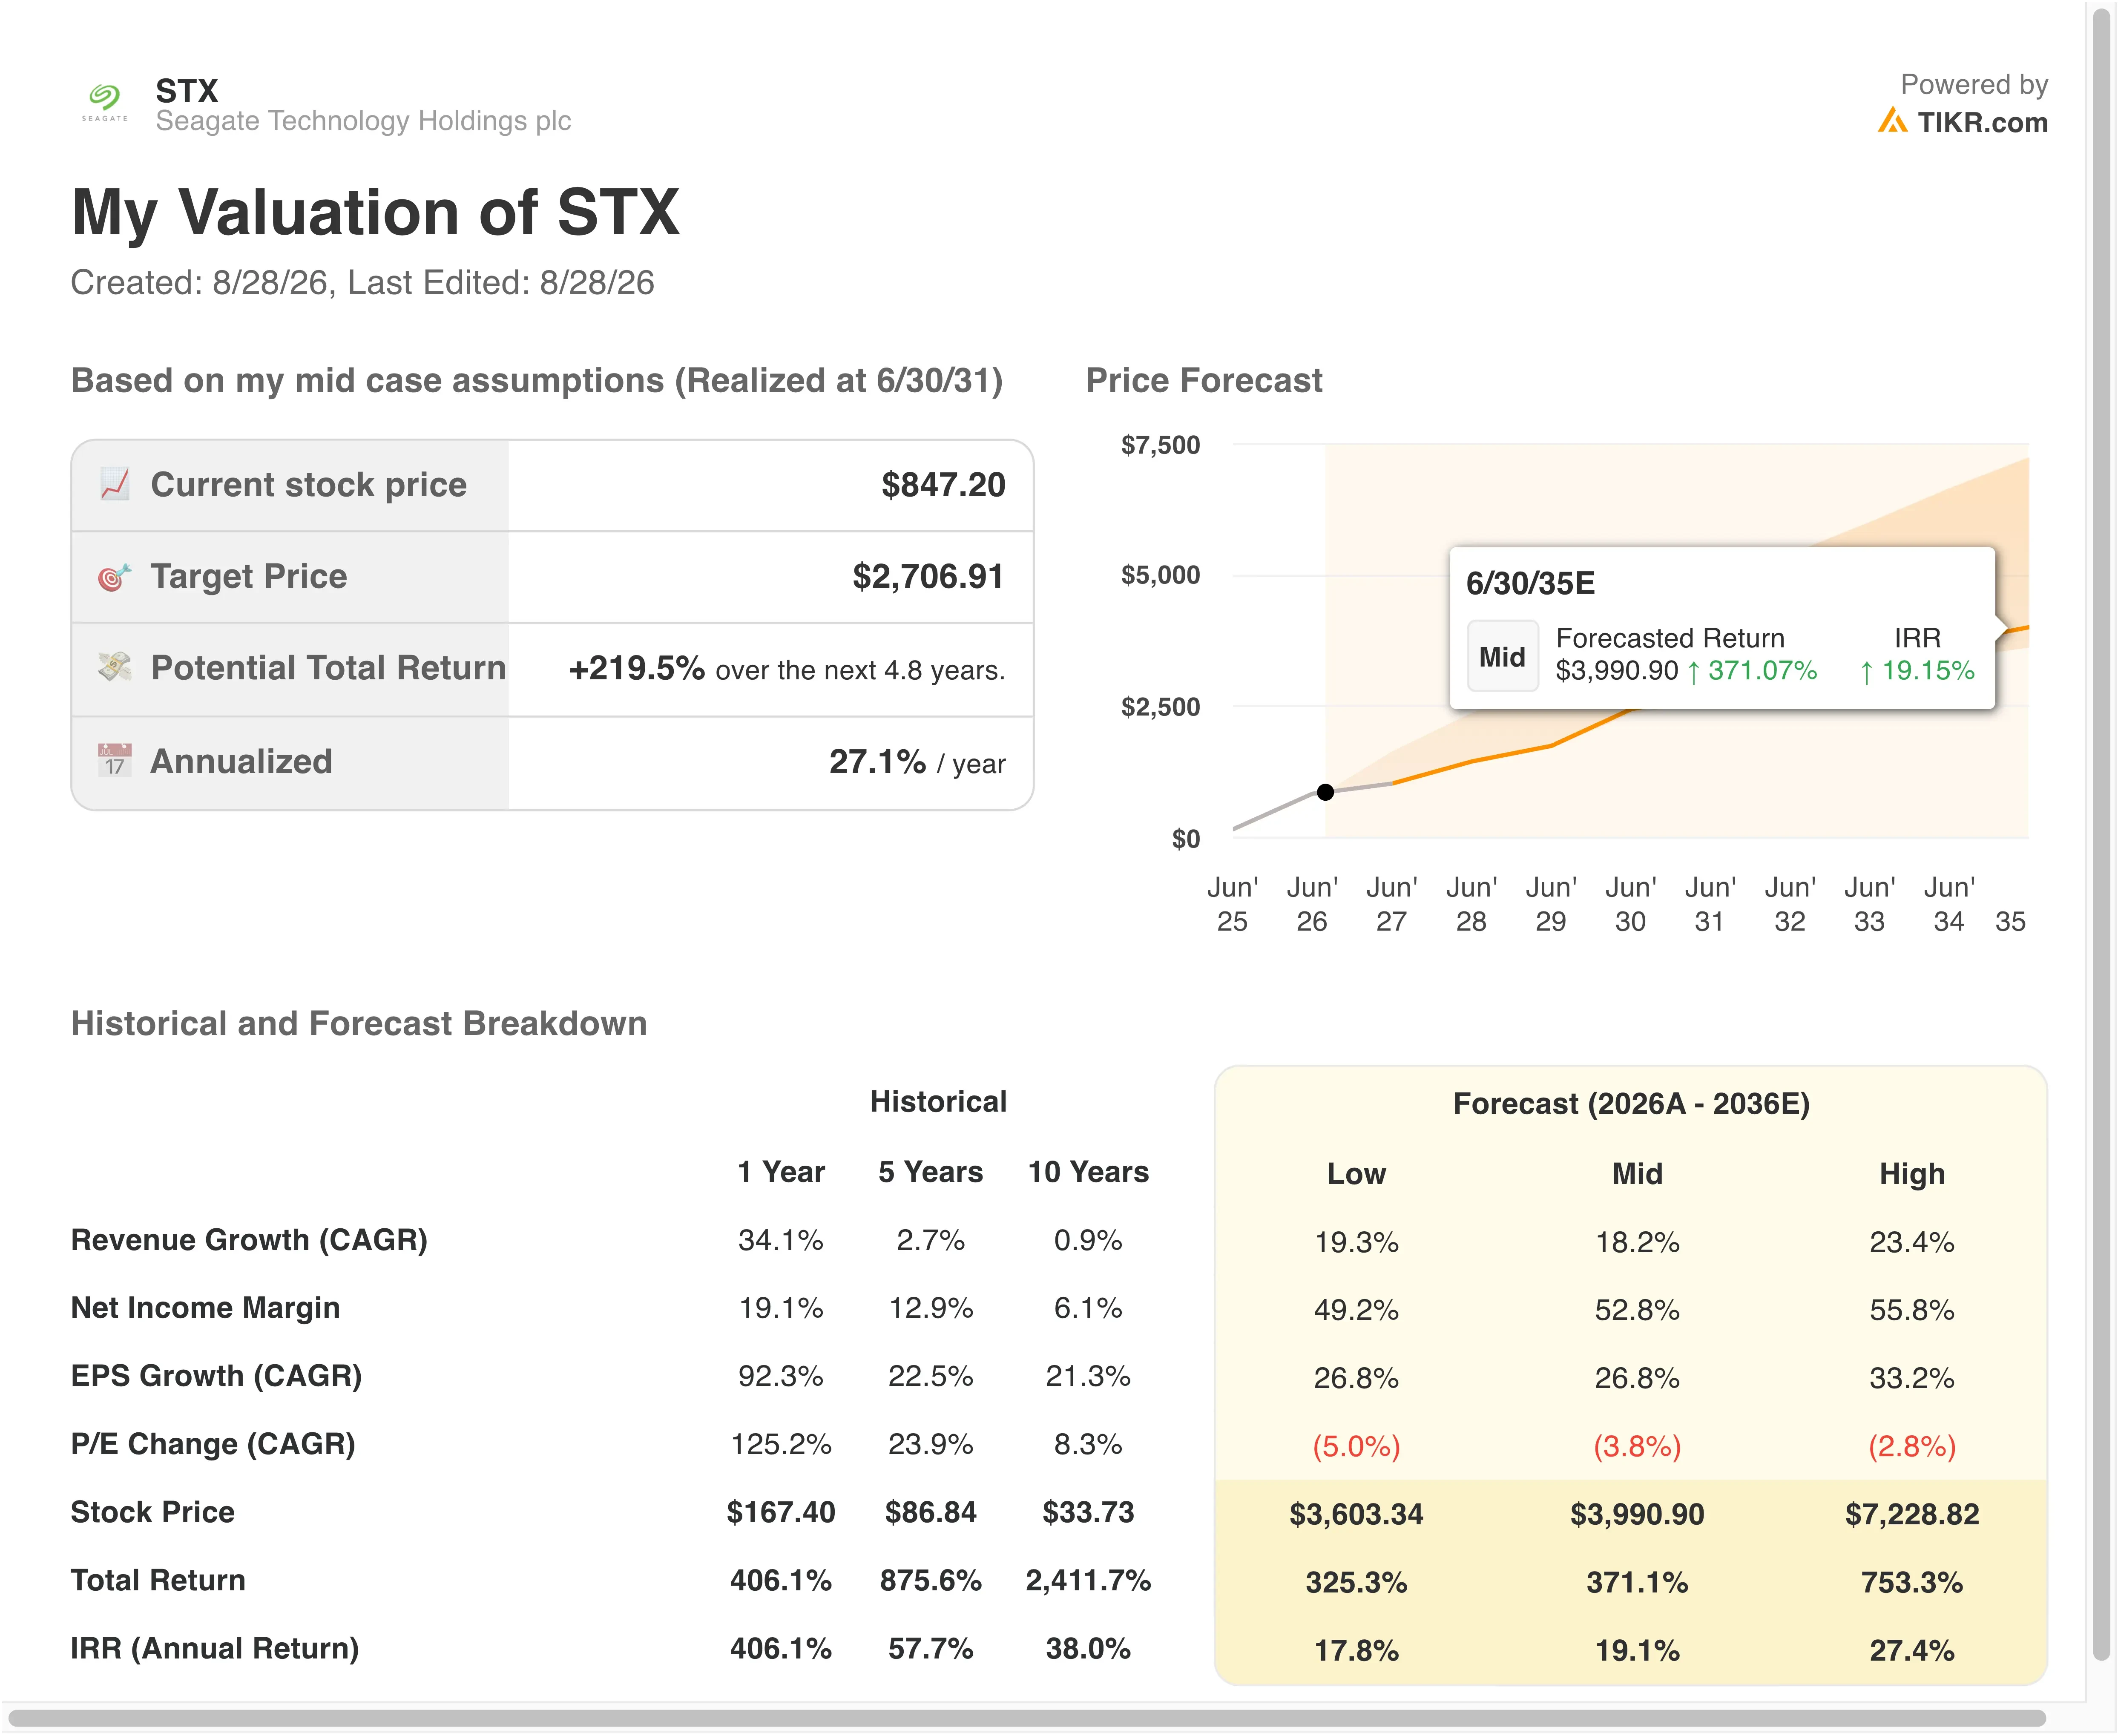Click the calendar icon beside Annualized
The width and height of the screenshot is (2118, 1736).
click(x=115, y=761)
